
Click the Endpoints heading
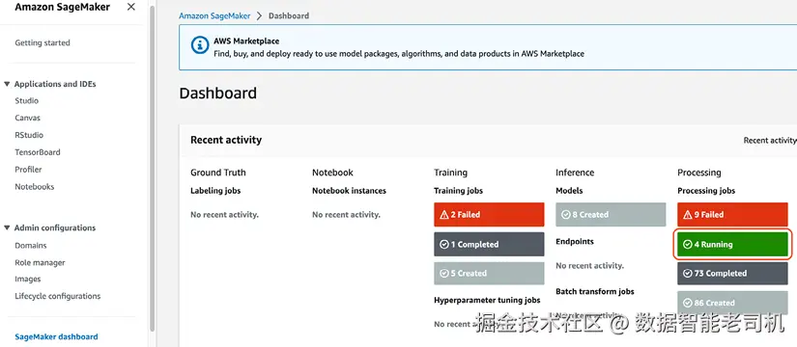pos(575,242)
